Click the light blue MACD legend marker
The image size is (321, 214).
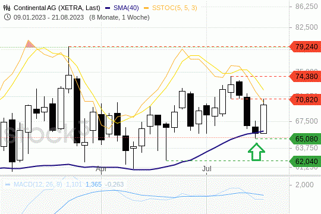point(8,184)
